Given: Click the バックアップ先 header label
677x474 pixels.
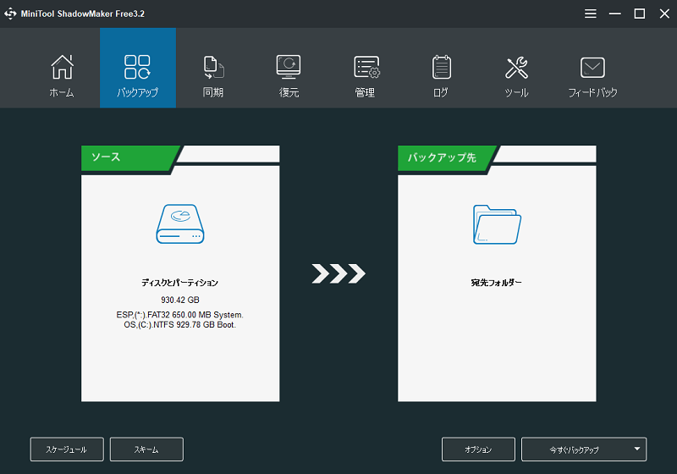Looking at the screenshot, I should point(442,157).
